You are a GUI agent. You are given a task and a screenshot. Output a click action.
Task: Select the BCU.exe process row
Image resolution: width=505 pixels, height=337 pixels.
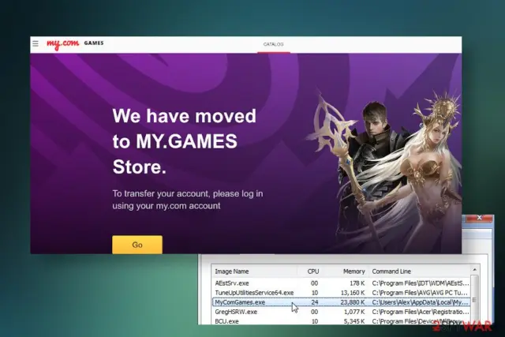click(342, 321)
